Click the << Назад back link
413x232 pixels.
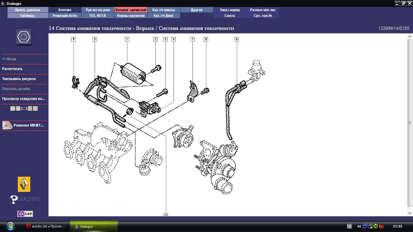(9, 59)
